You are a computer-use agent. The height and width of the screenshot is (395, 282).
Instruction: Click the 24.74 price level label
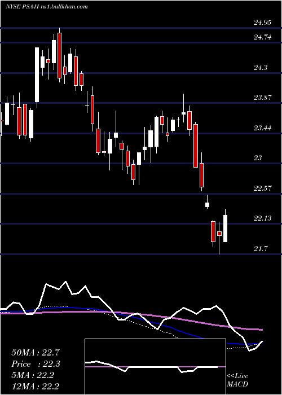(262, 37)
